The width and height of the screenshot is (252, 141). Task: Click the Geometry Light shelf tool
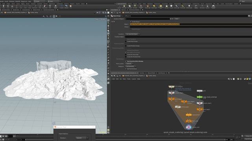click(141, 6)
